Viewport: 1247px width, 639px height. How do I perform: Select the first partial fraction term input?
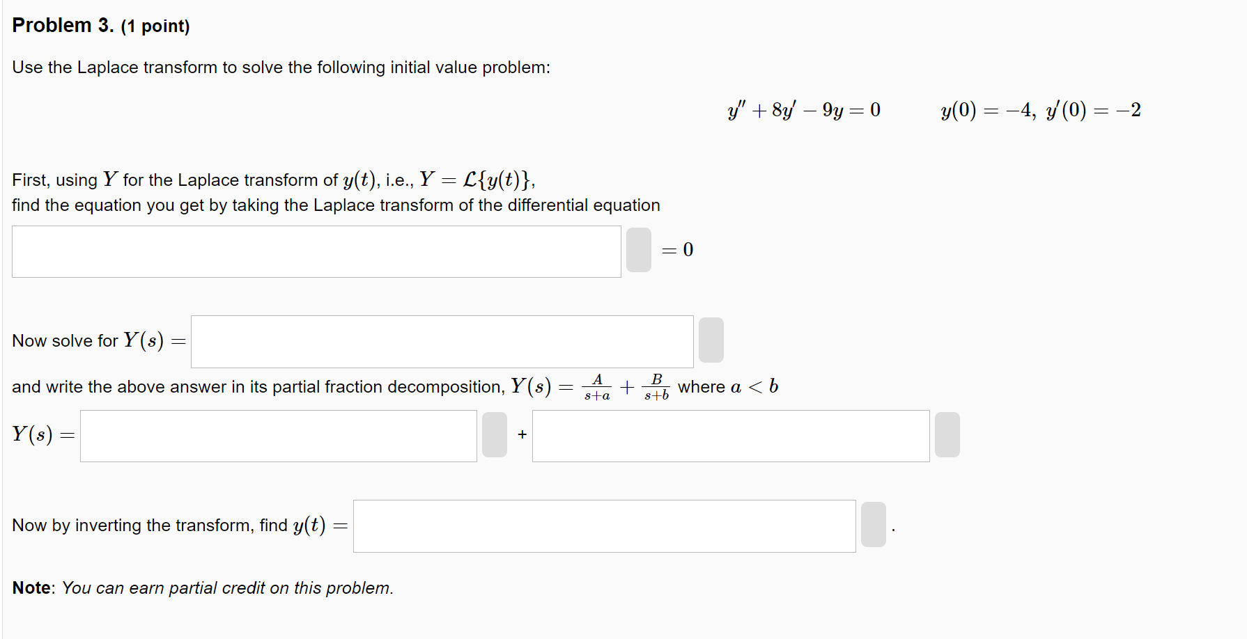pos(278,436)
